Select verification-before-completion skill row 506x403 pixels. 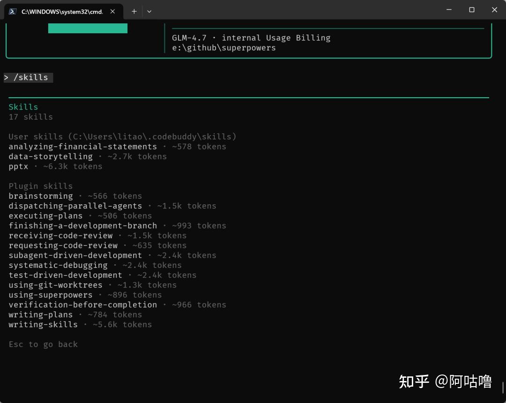tap(117, 305)
